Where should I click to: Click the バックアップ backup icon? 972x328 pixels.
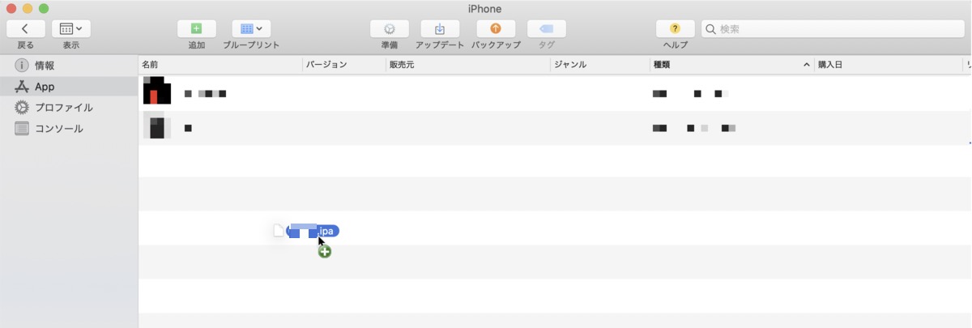pyautogui.click(x=496, y=29)
